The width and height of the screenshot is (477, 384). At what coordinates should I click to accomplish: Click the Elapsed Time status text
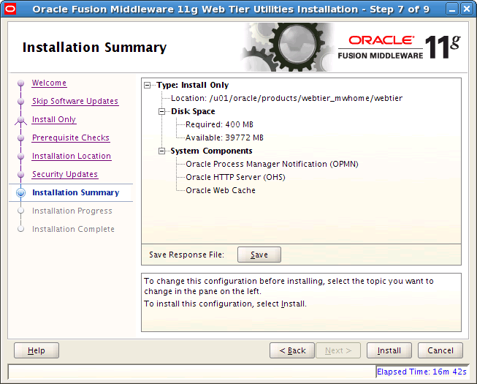pos(421,372)
